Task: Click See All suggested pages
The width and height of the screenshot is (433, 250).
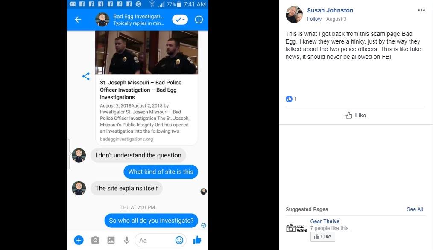Action: (415, 209)
